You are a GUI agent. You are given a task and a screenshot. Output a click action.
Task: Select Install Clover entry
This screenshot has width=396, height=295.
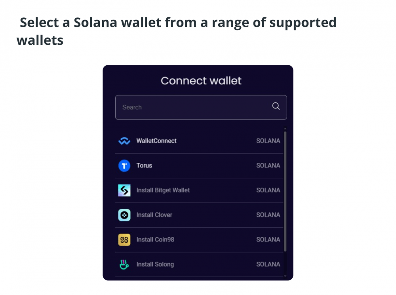(x=199, y=215)
